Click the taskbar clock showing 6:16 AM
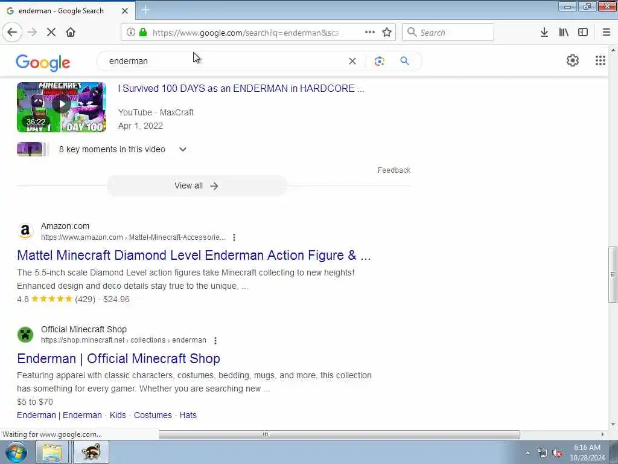618x464 pixels. pyautogui.click(x=587, y=453)
